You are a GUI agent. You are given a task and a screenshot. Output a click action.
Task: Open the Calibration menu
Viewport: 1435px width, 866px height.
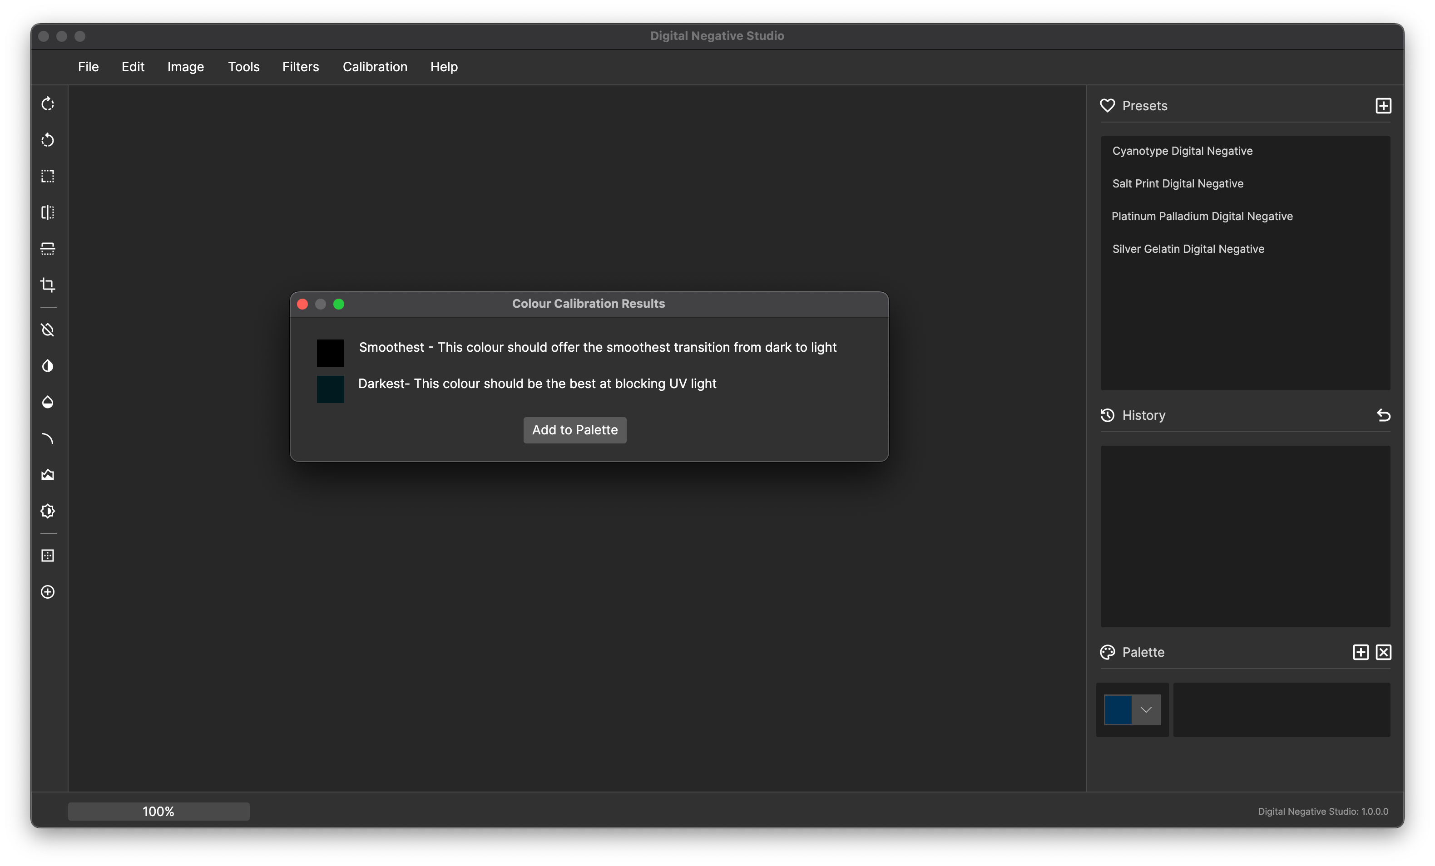tap(374, 67)
